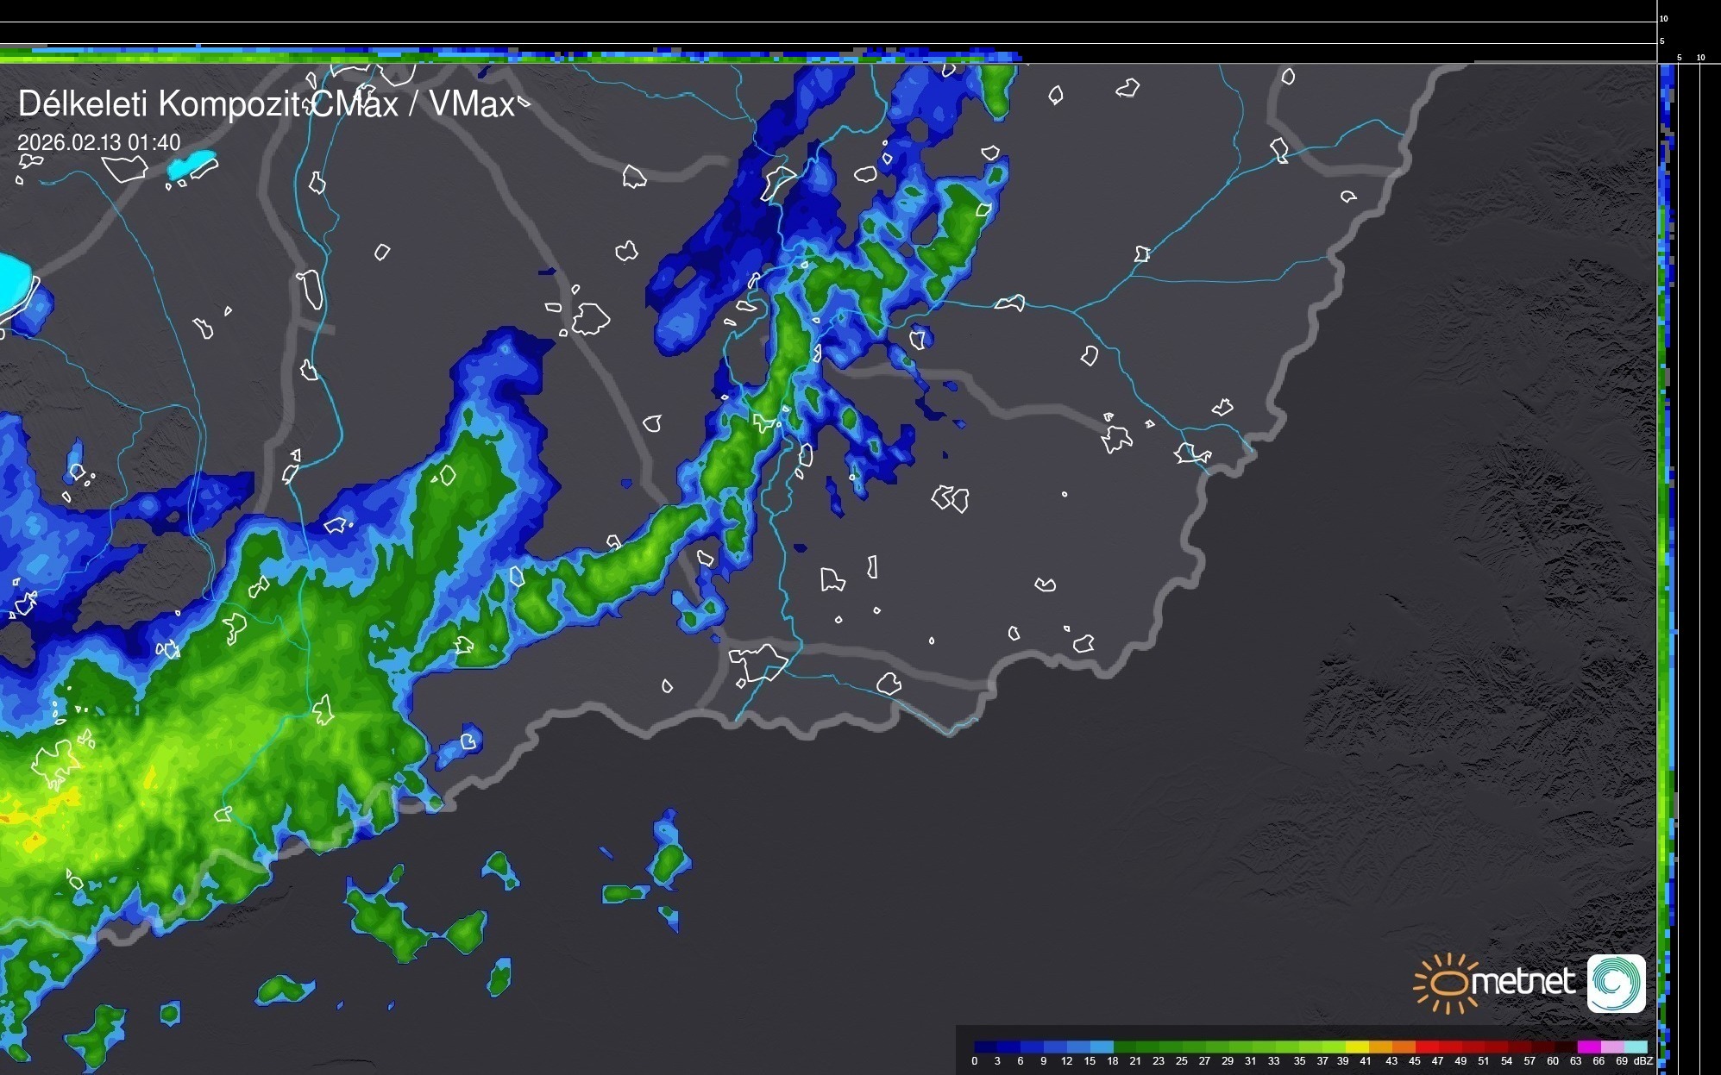Image resolution: width=1721 pixels, height=1075 pixels.
Task: Click the Délkeleti Kompozit CMax / VMax title
Action: pyautogui.click(x=267, y=103)
